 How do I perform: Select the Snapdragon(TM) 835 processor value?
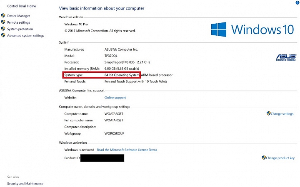(x=127, y=62)
